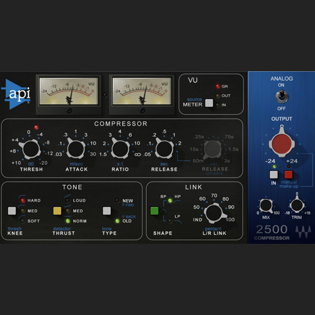
Task: Click the 50m variable release marking
Action: click(198, 161)
